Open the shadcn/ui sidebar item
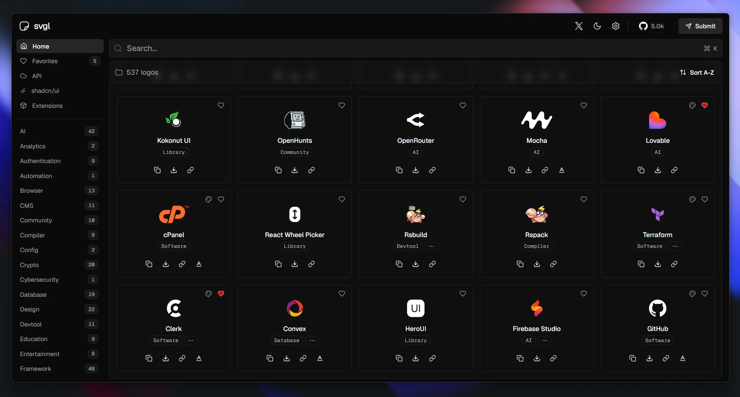Viewport: 740px width, 397px height. tap(60, 91)
